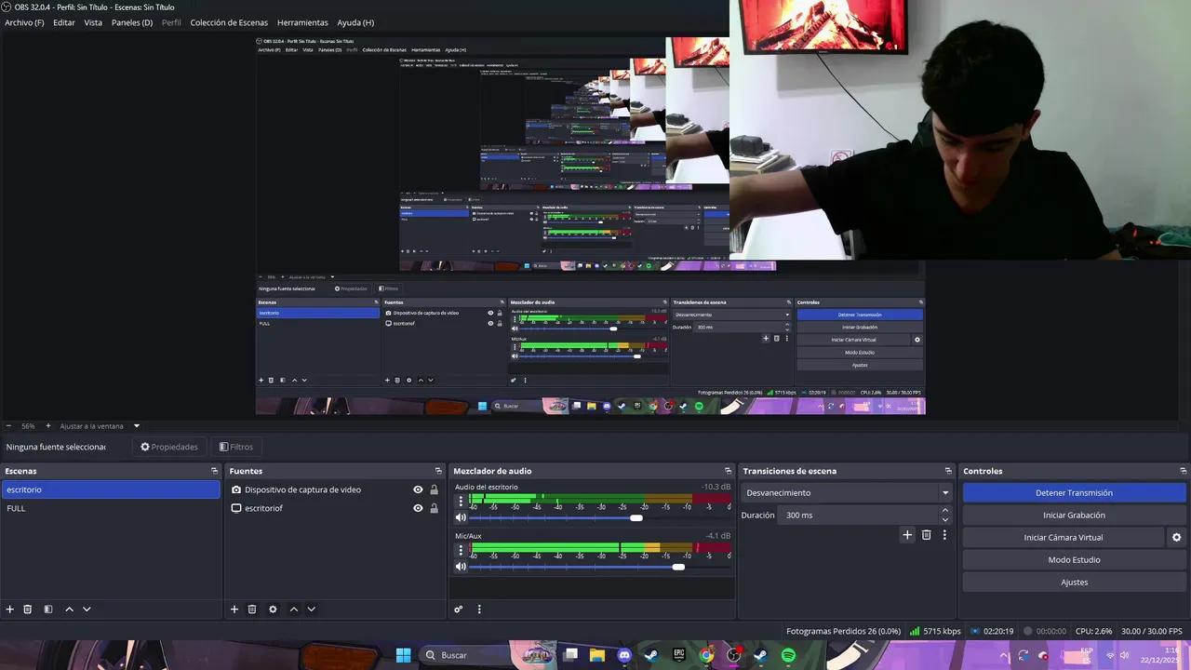This screenshot has width=1191, height=670.
Task: Click Iniciar Cámara Virtual button
Action: tap(1064, 538)
